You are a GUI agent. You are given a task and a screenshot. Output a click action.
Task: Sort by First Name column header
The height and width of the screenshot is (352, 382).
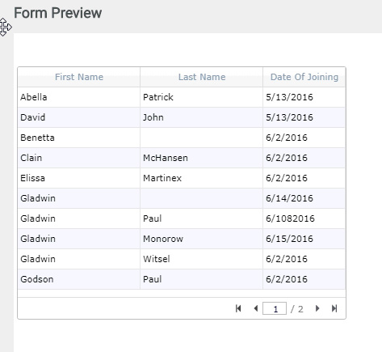point(79,77)
